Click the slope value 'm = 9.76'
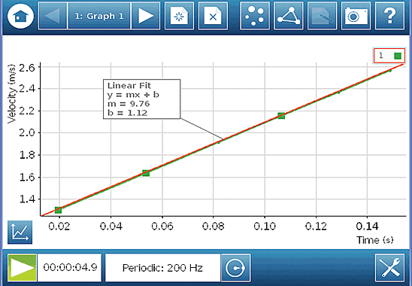This screenshot has height=286, width=412. 129,104
